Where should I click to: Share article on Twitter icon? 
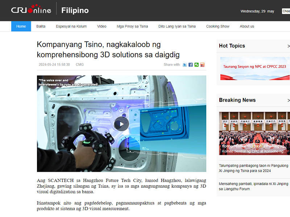(x=185, y=65)
